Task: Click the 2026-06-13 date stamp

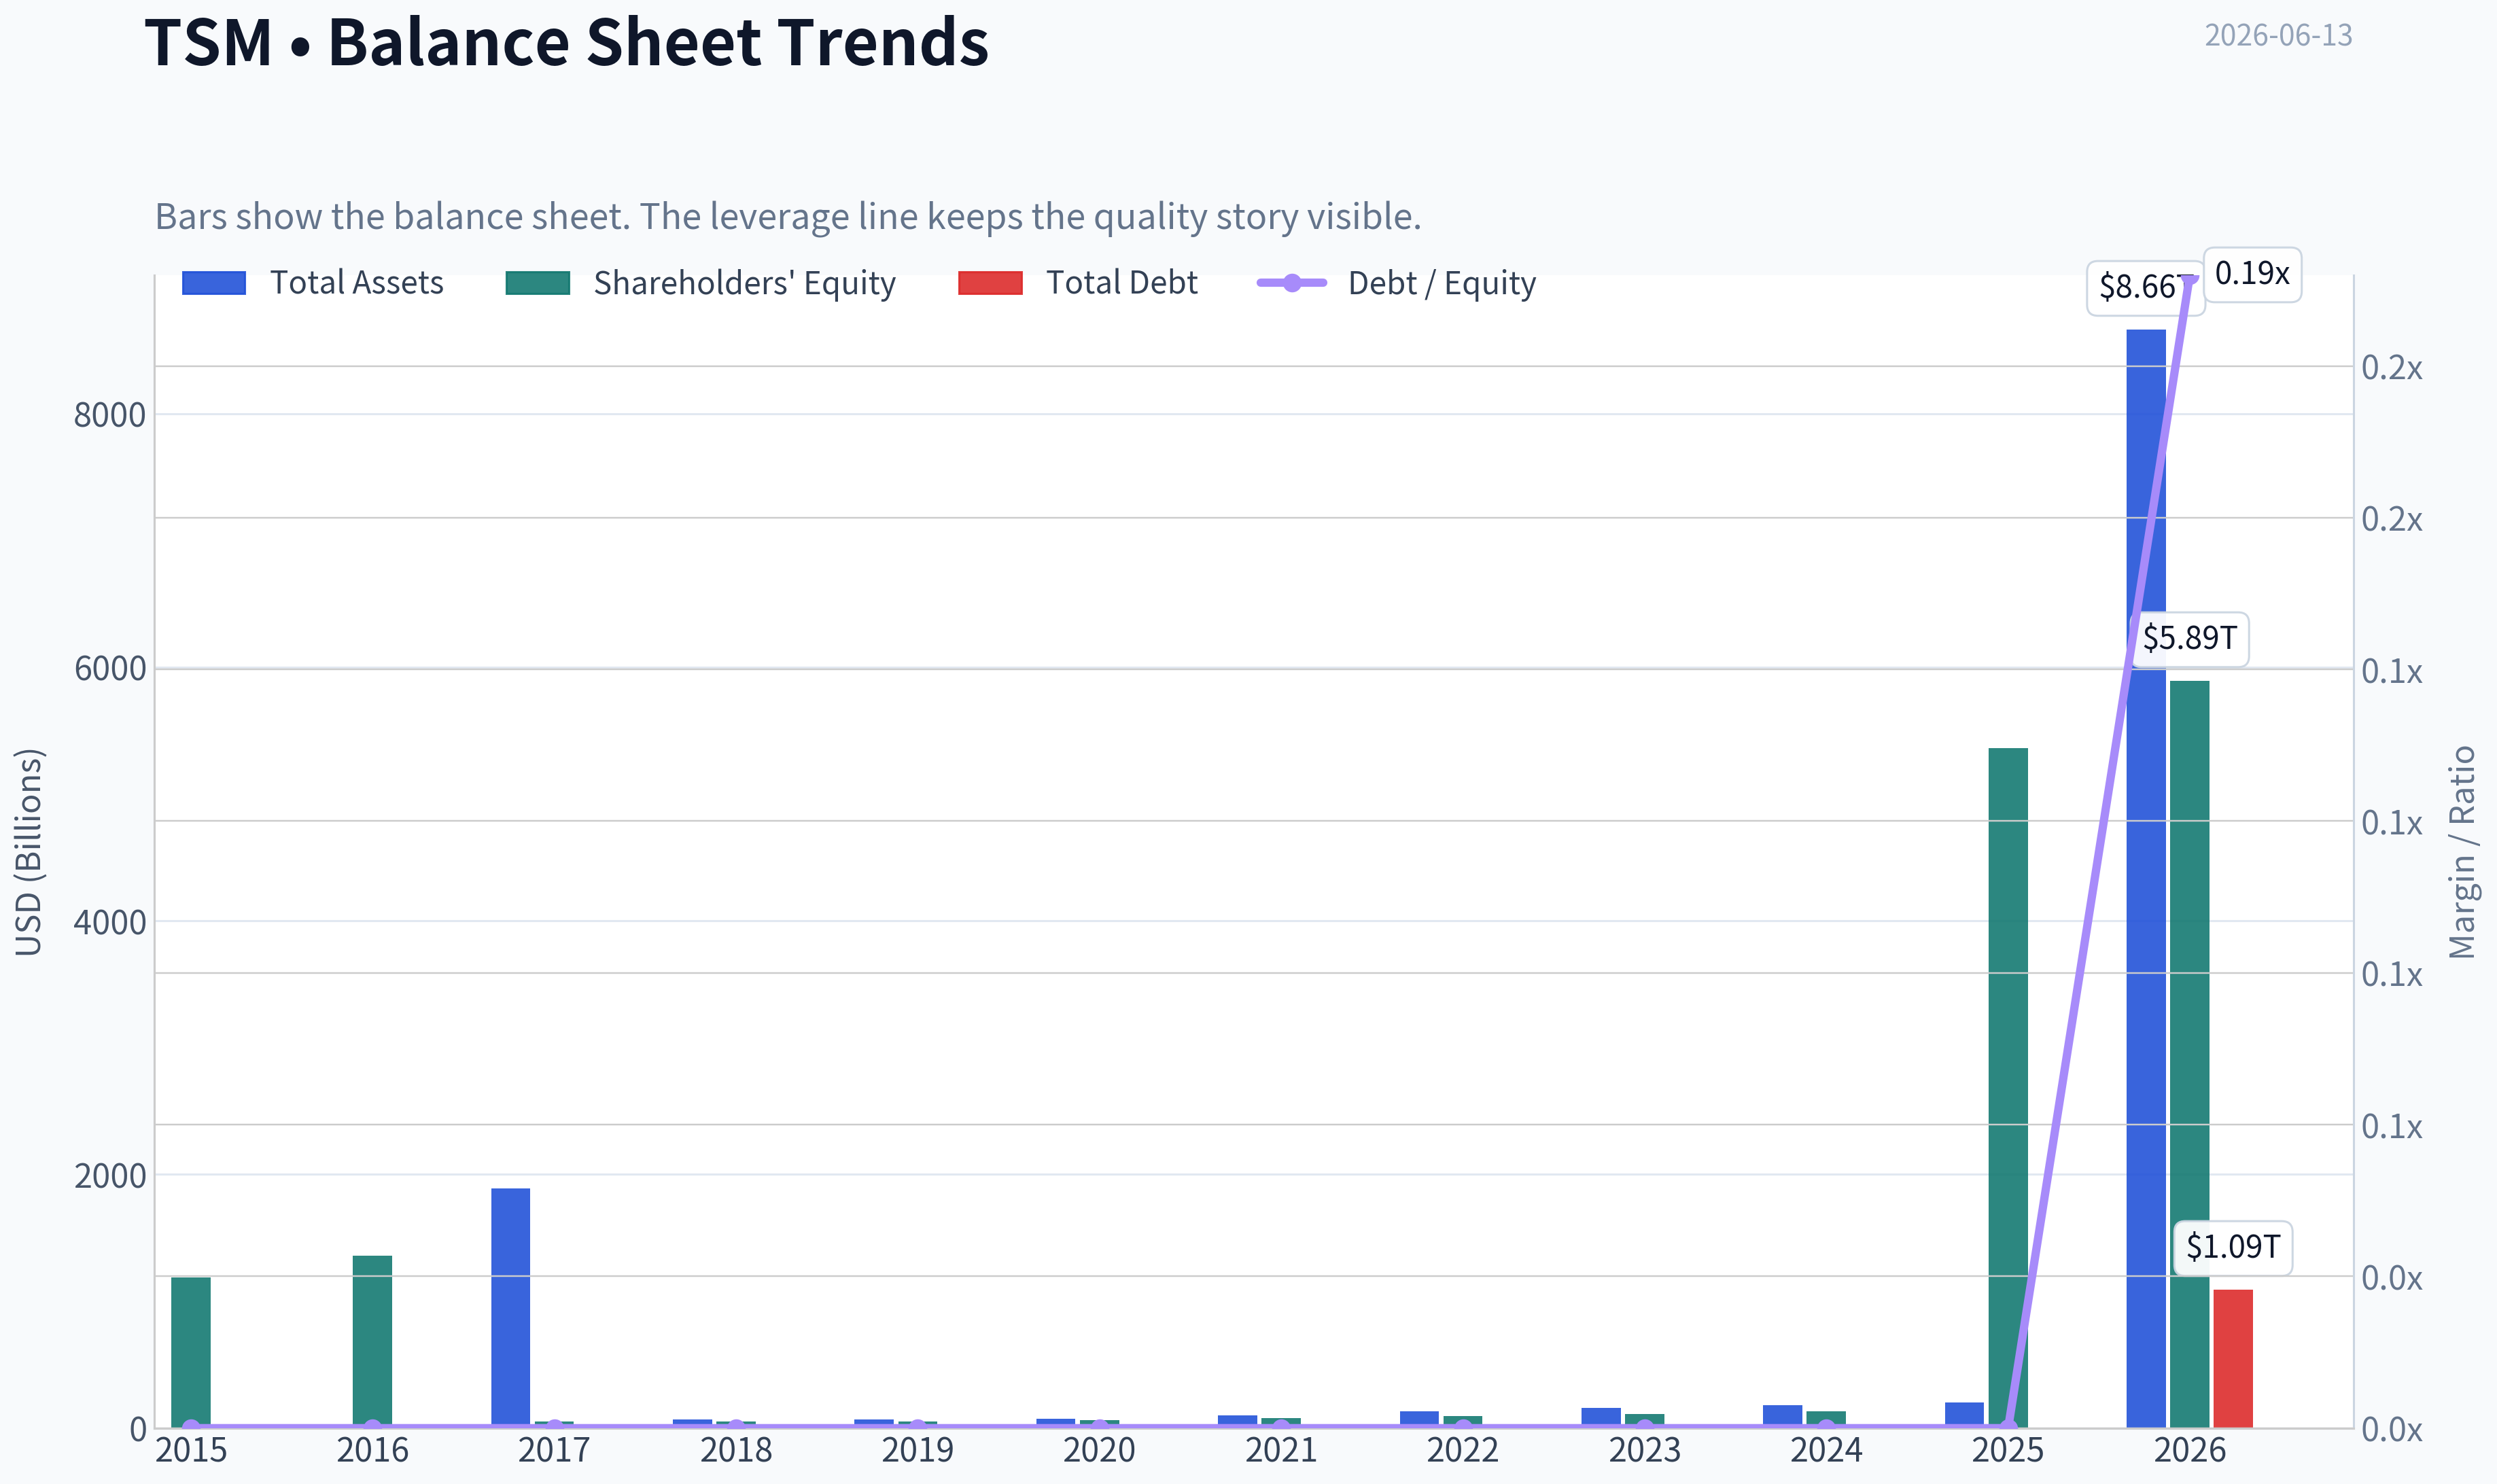Action: (2278, 36)
